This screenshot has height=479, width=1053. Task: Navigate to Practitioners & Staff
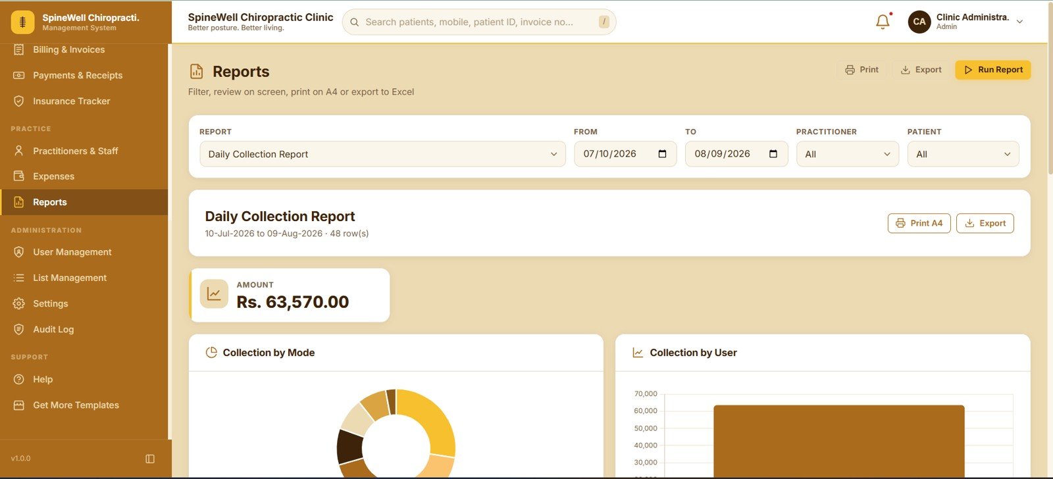click(84, 151)
